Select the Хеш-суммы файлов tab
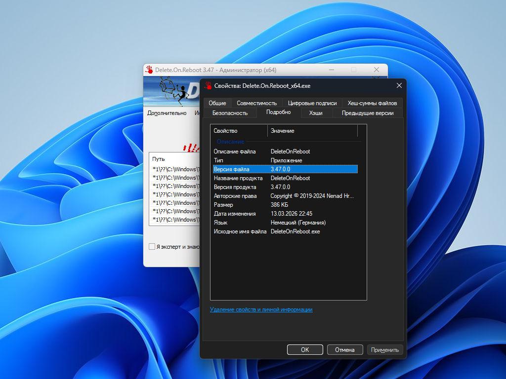 pyautogui.click(x=372, y=103)
